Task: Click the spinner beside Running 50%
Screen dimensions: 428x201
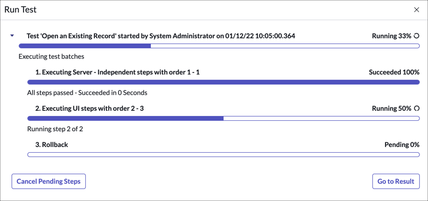Action: [x=417, y=108]
